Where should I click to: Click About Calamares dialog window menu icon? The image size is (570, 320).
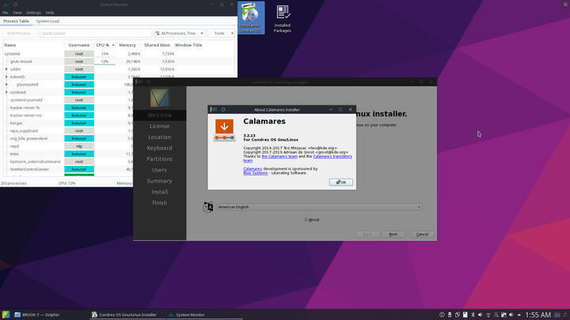point(214,110)
